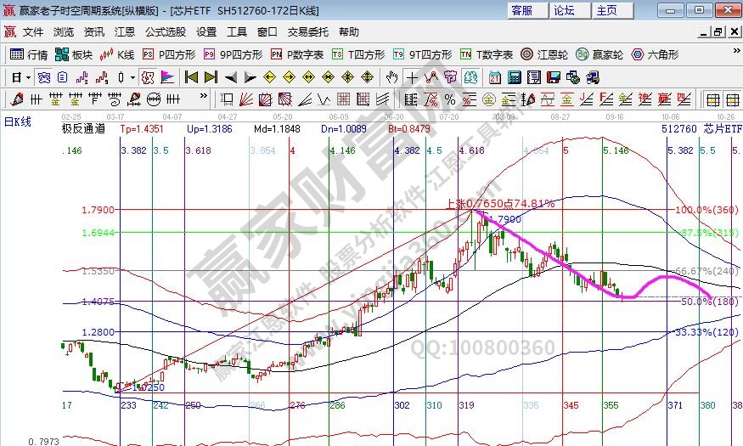Switch to the K线 candlestick chart
The height and width of the screenshot is (446, 743).
coord(118,54)
